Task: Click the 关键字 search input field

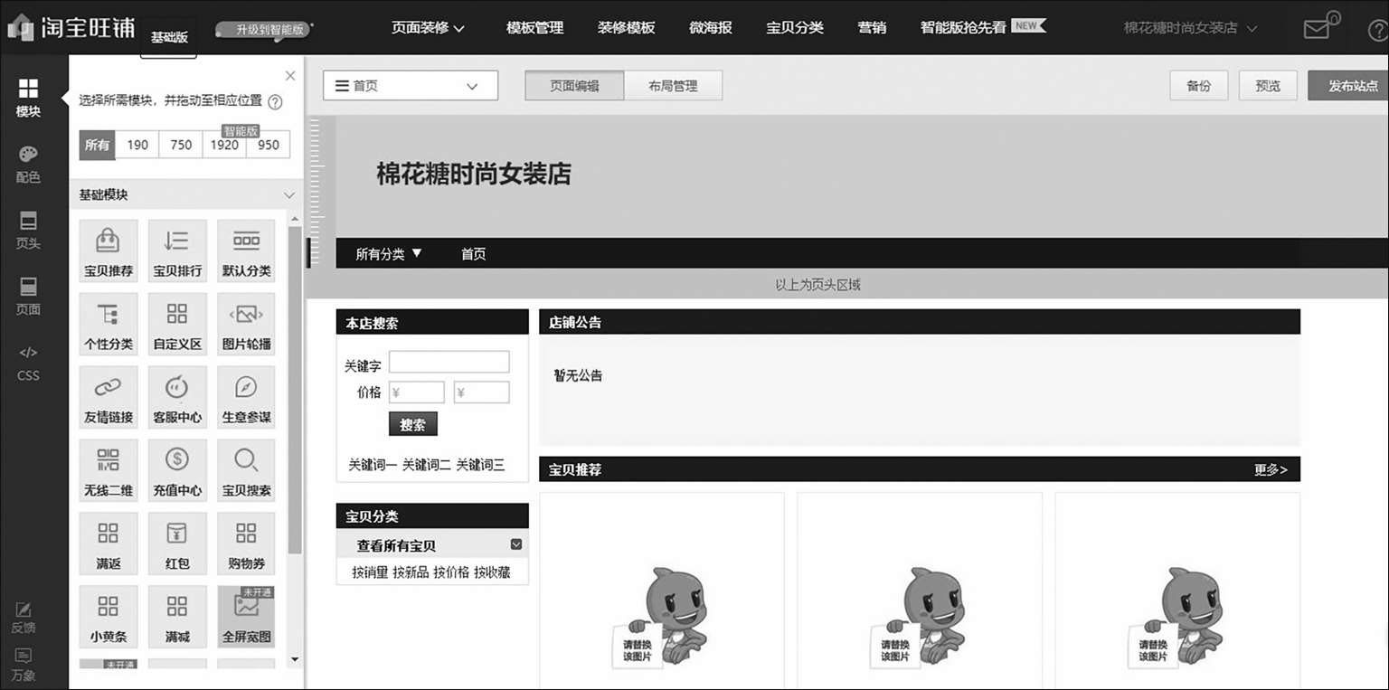Action: click(449, 363)
